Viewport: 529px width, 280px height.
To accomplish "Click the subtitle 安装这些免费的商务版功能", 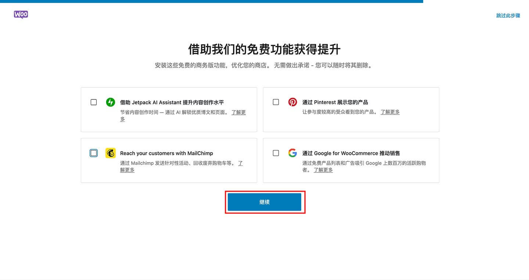I will coord(192,66).
